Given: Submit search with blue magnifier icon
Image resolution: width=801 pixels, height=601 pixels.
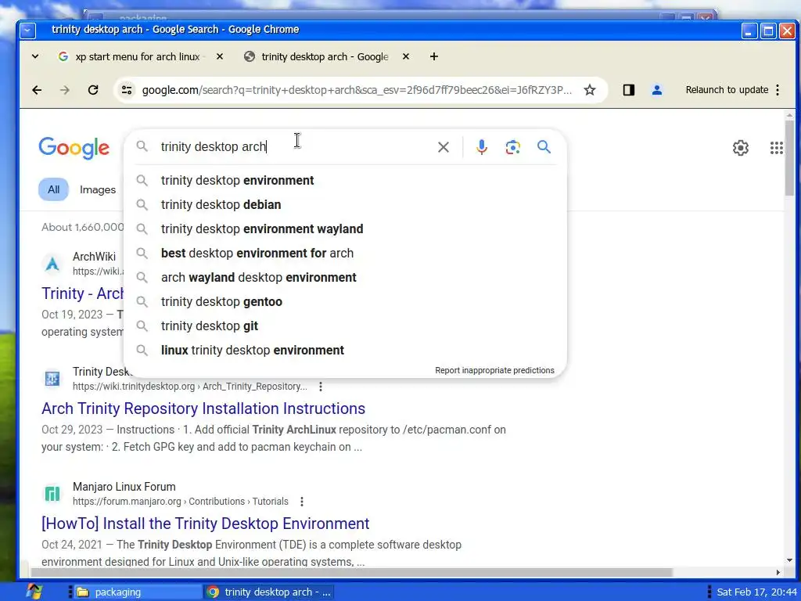Looking at the screenshot, I should (x=544, y=147).
